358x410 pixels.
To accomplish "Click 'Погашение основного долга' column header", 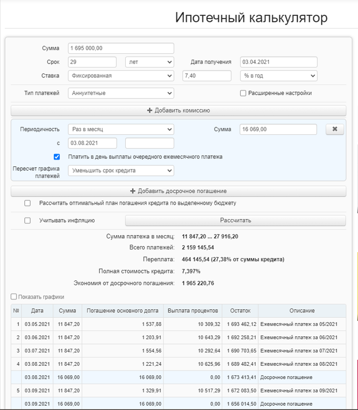I will tap(123, 311).
